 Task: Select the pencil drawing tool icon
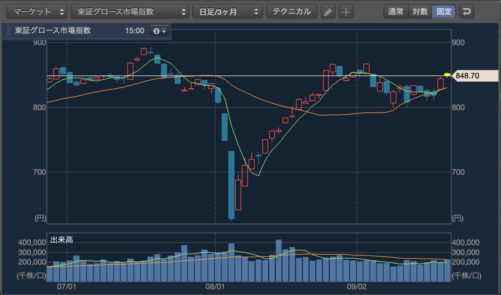tap(328, 12)
